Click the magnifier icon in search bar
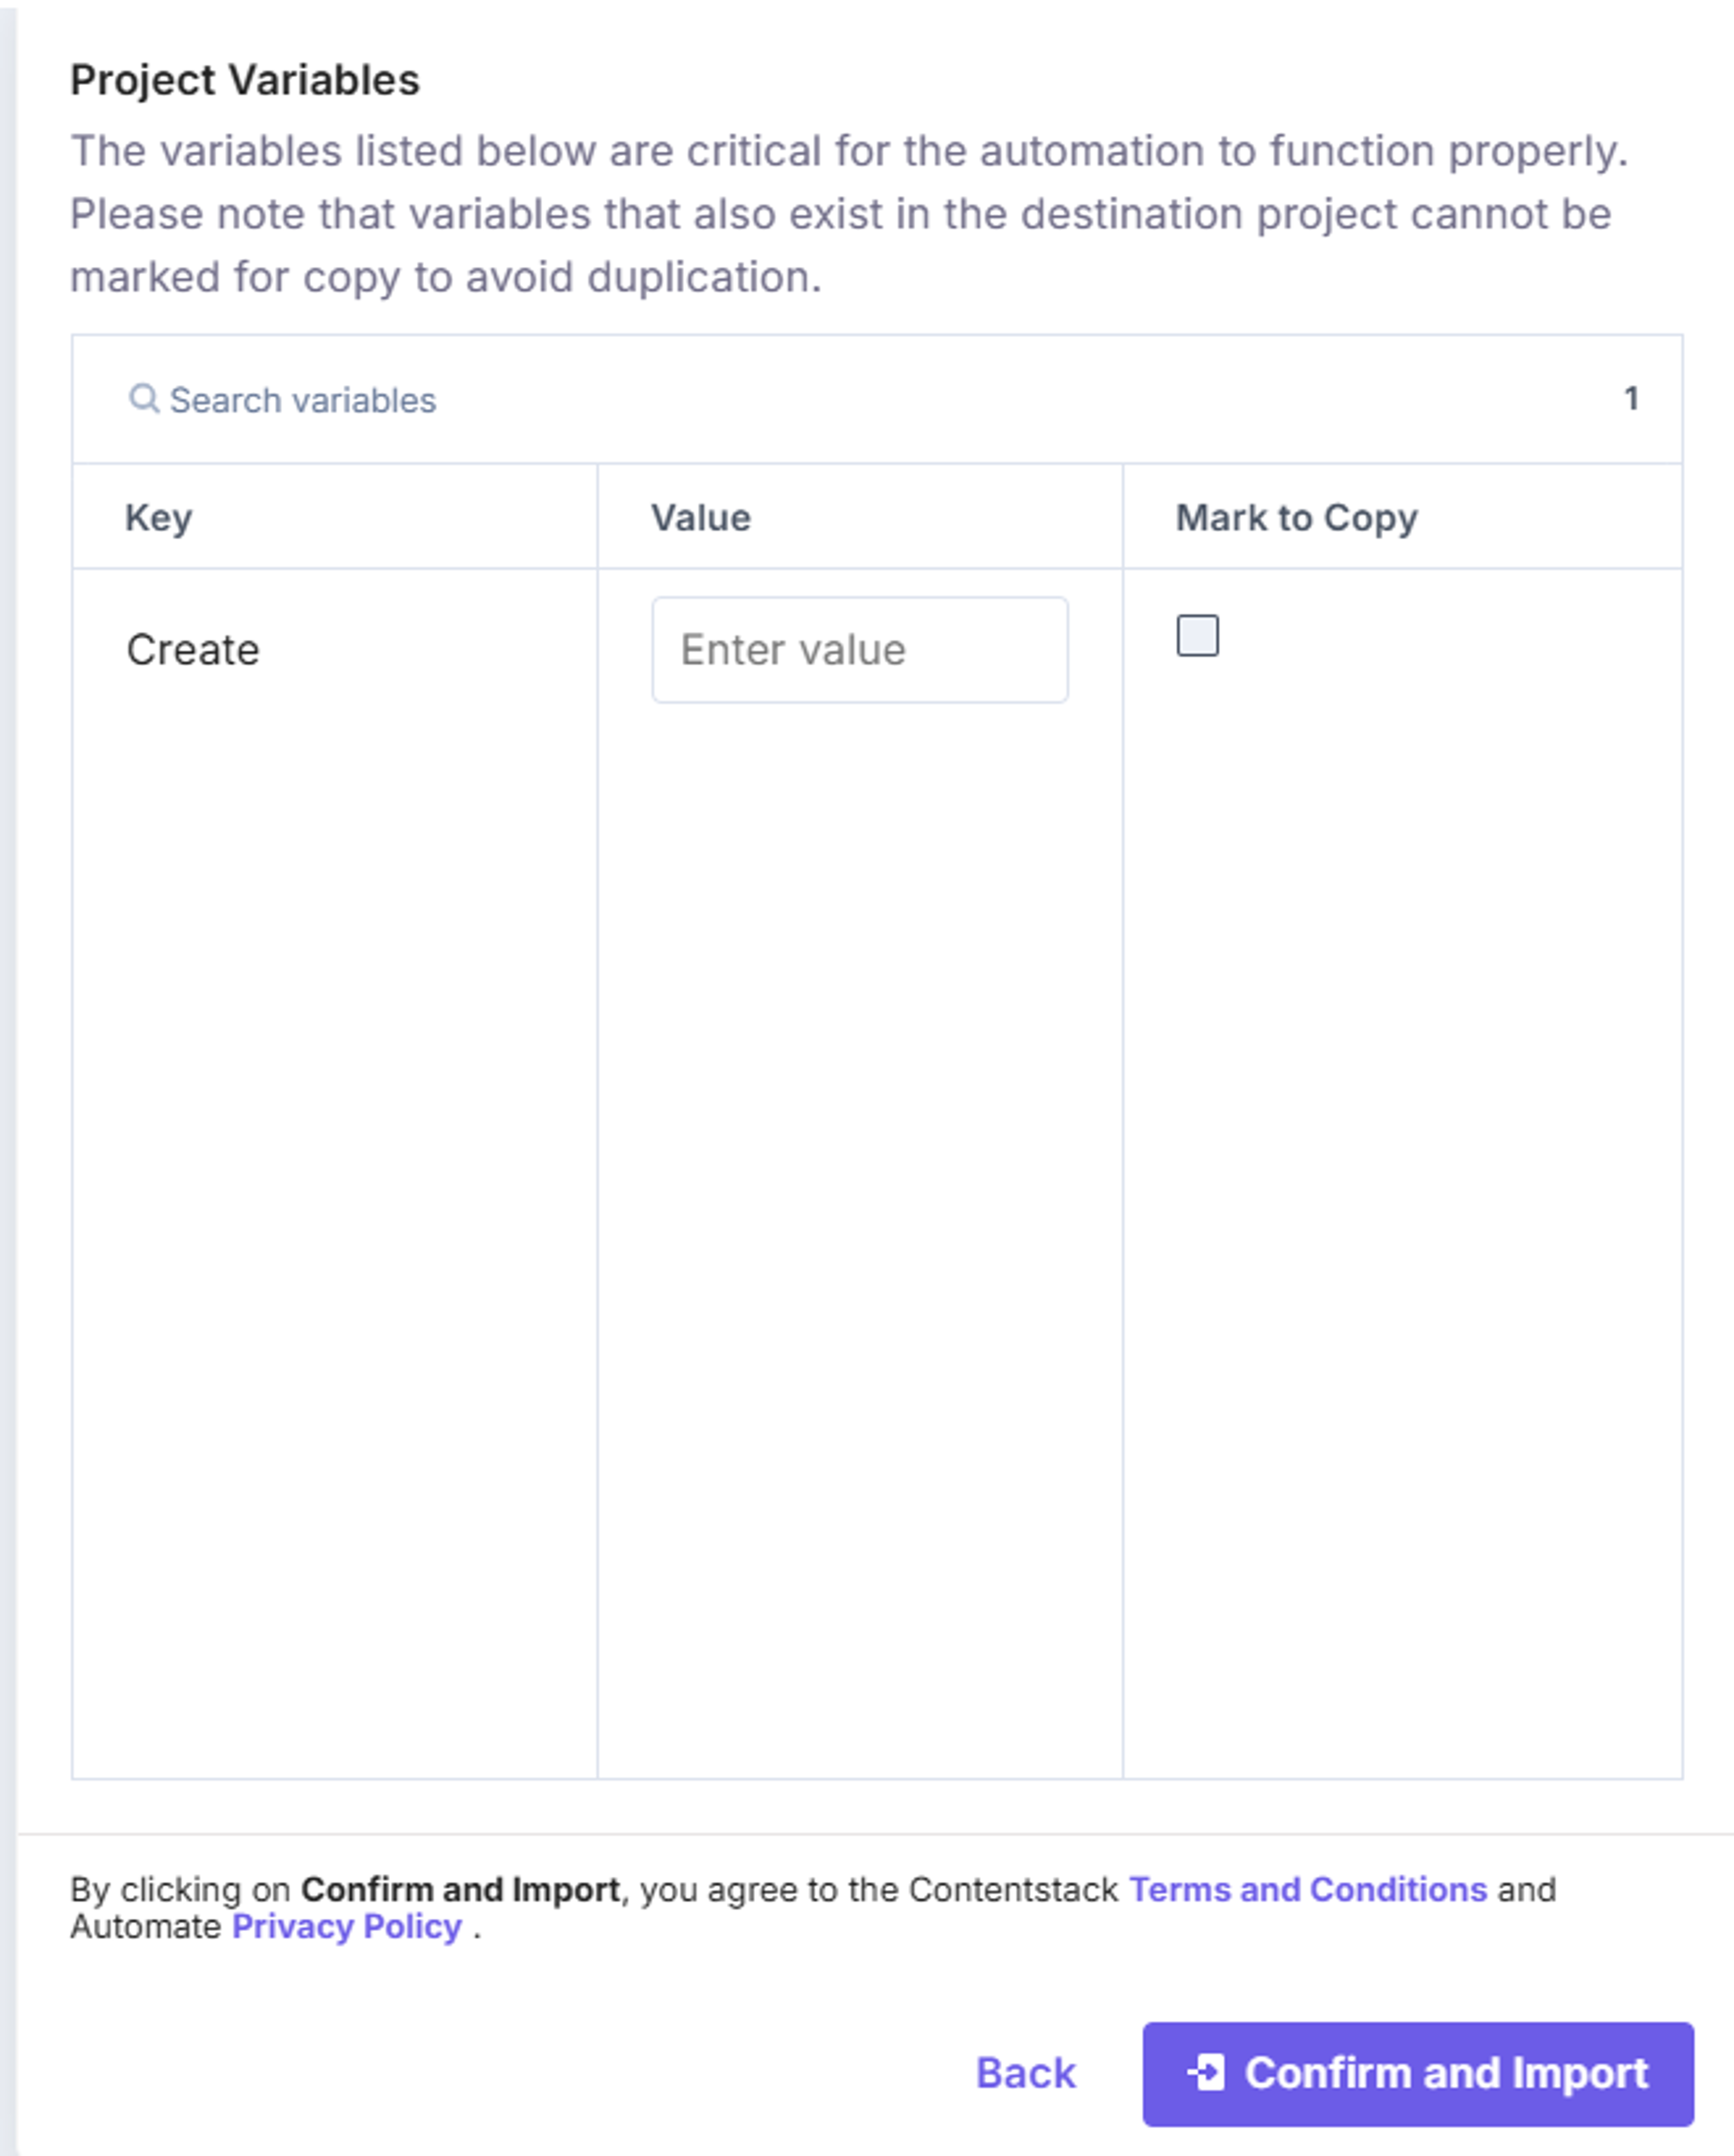 tap(144, 399)
